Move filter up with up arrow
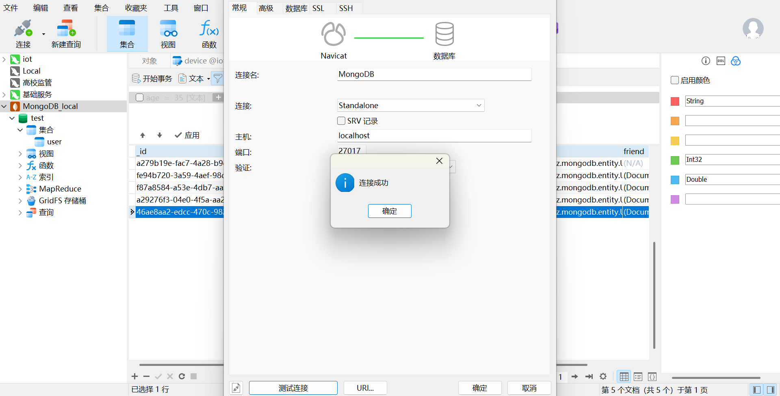Image resolution: width=780 pixels, height=396 pixels. pos(143,135)
